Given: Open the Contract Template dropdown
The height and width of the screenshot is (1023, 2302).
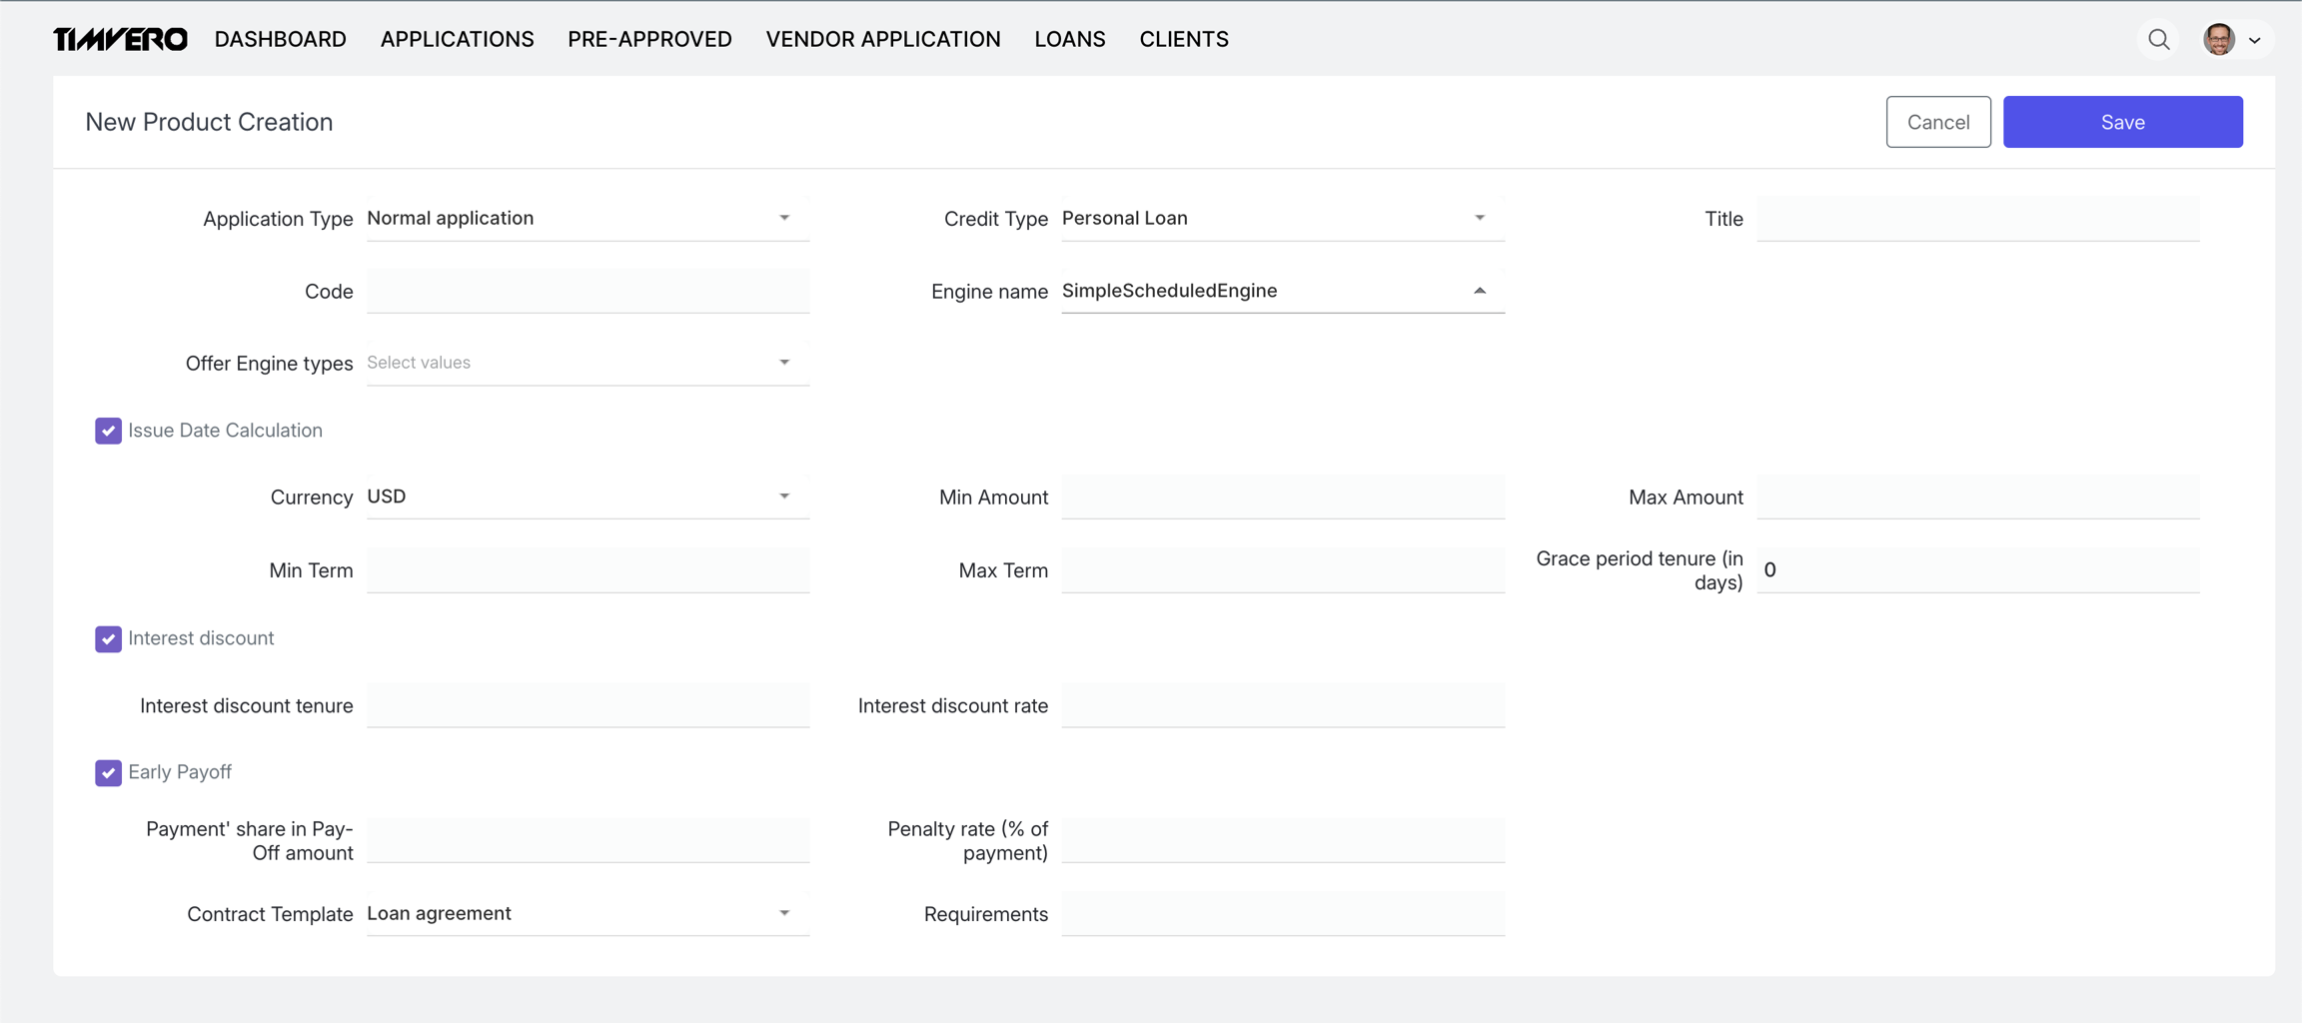Looking at the screenshot, I should 586,913.
